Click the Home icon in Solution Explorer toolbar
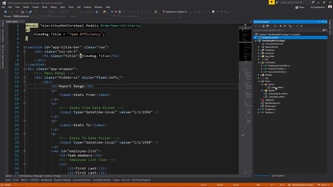 coord(263,26)
